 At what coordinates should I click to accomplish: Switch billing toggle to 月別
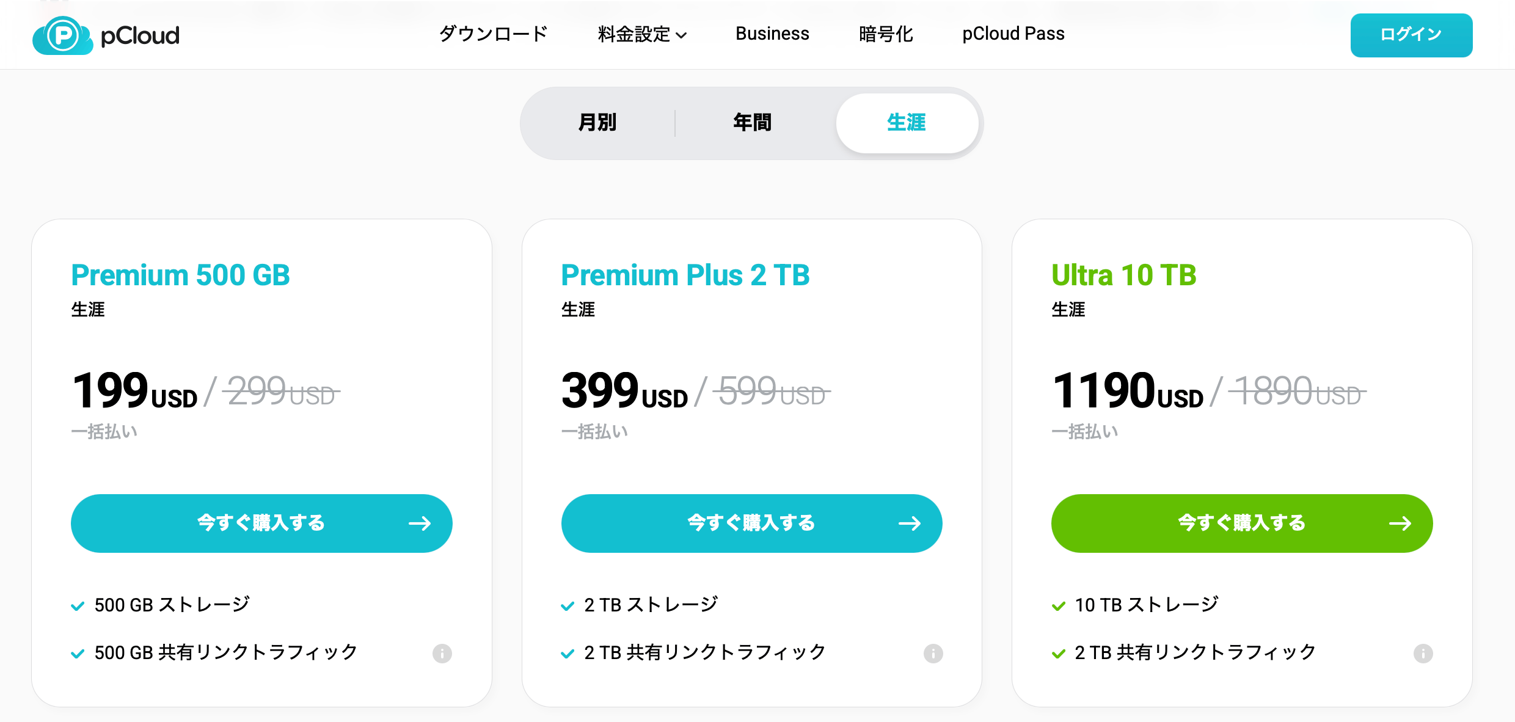click(597, 123)
